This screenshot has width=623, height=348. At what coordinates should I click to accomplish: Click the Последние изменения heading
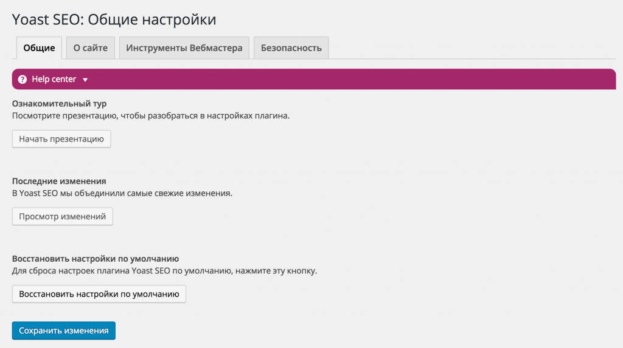[x=59, y=182]
